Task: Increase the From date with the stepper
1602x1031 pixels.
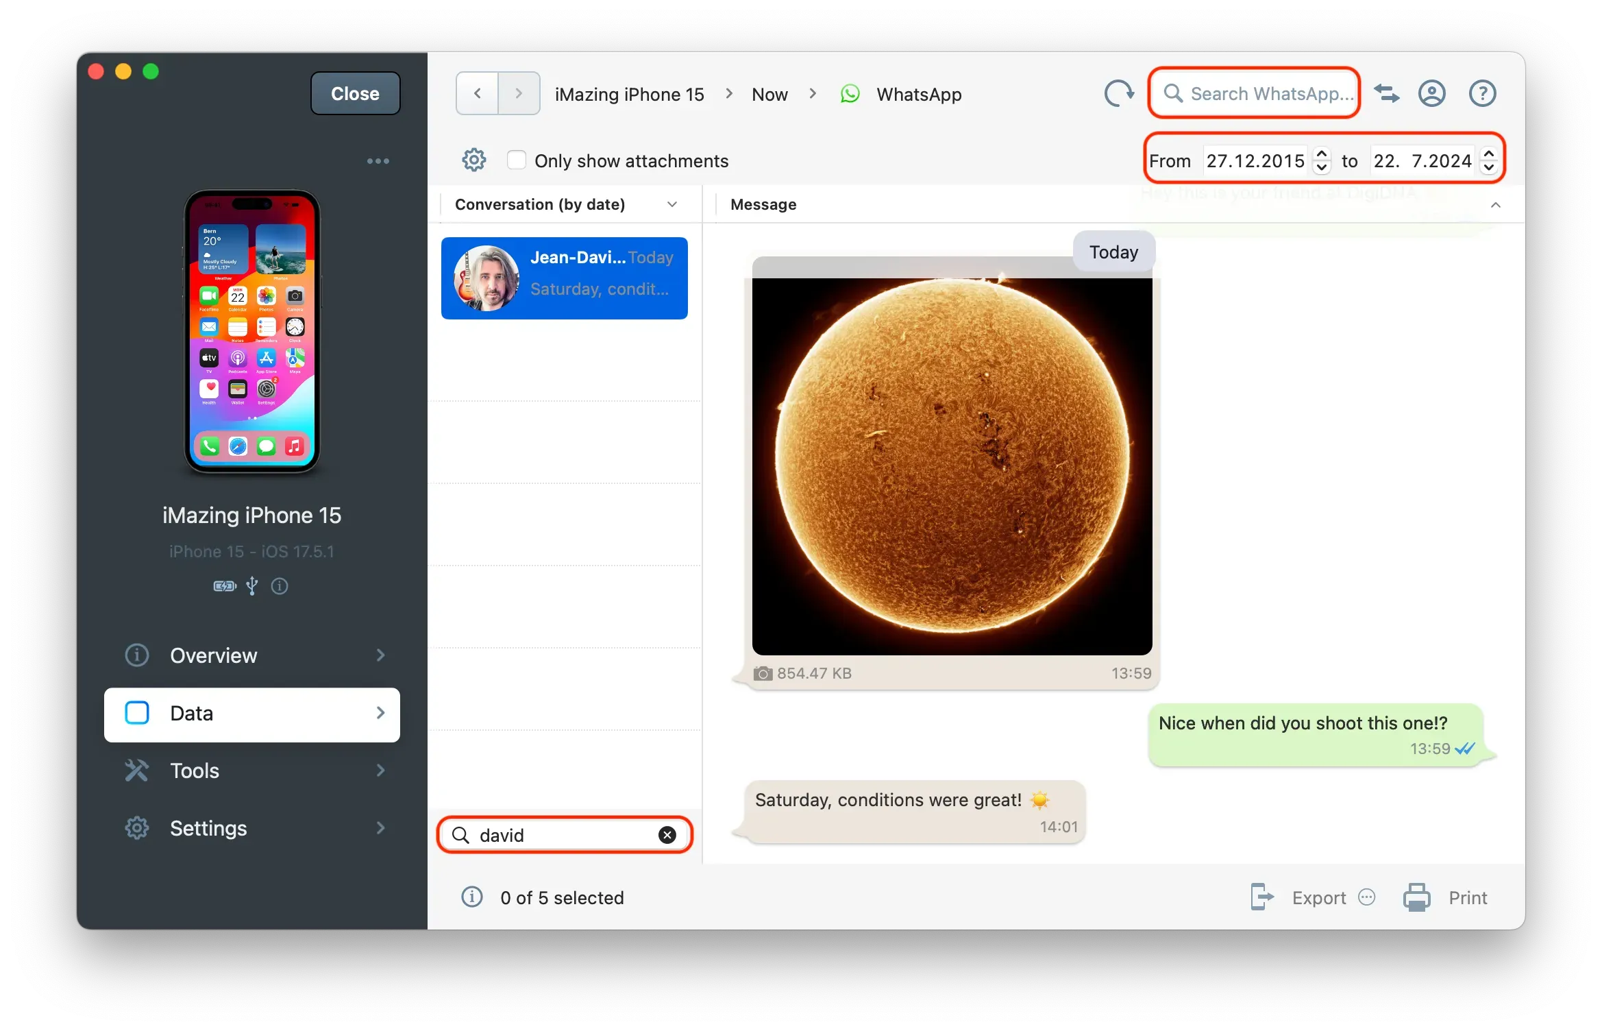Action: click(1321, 154)
